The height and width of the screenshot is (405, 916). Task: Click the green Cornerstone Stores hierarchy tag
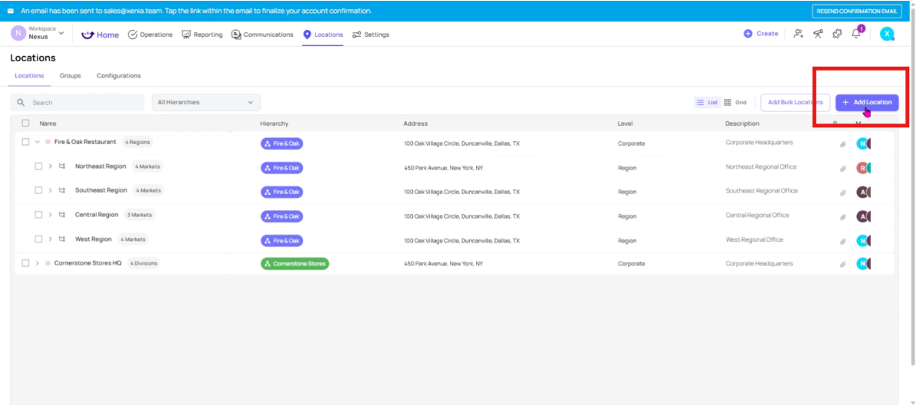click(x=294, y=264)
